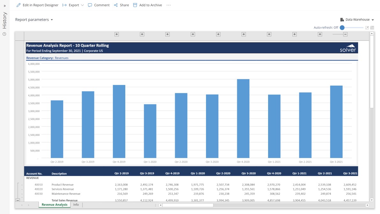Click the Share icon in toolbar
The height and width of the screenshot is (214, 380).
(116, 5)
